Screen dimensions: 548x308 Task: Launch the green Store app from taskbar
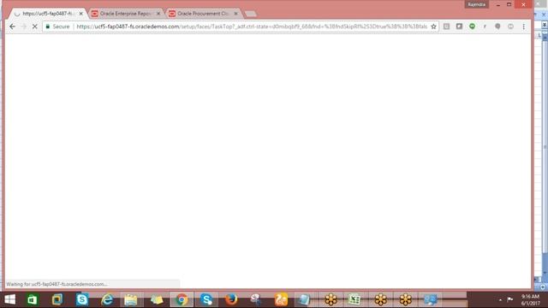[x=33, y=299]
